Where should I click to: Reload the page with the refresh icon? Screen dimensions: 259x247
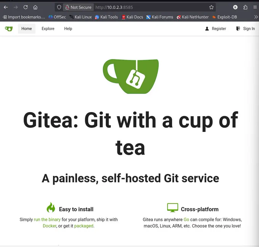tap(26, 7)
